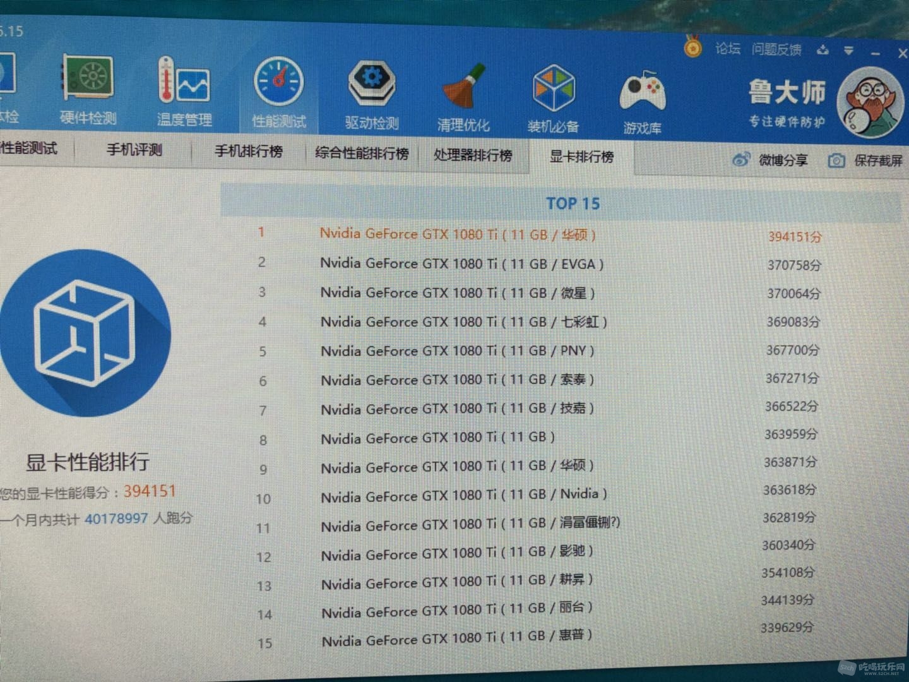909x682 pixels.
Task: Click the 鲁大师 mascot avatar
Action: (x=870, y=103)
